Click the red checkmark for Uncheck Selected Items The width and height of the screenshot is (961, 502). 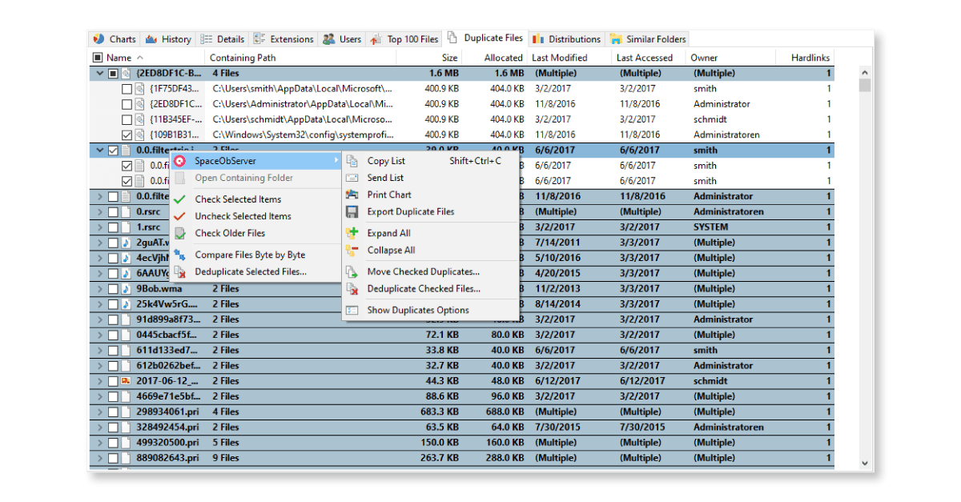pyautogui.click(x=180, y=216)
